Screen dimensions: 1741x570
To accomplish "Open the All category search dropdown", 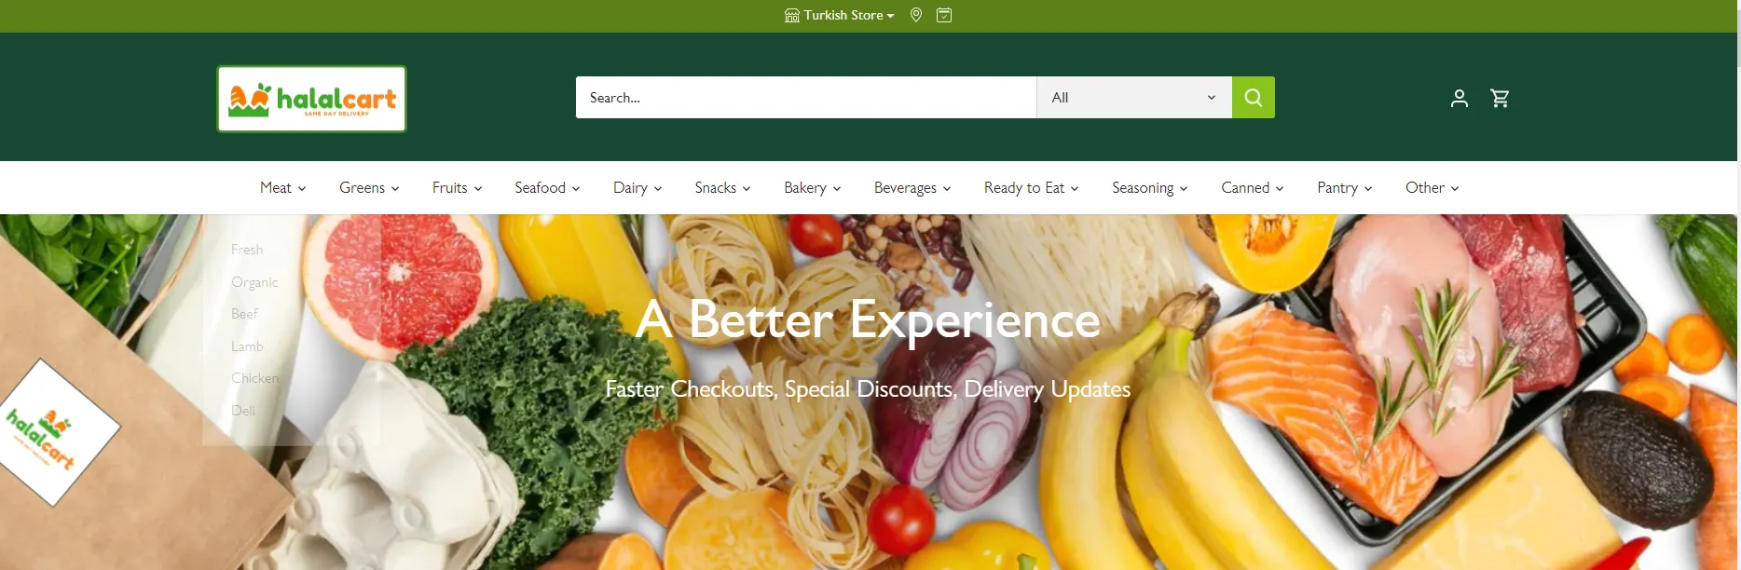I will coord(1134,97).
